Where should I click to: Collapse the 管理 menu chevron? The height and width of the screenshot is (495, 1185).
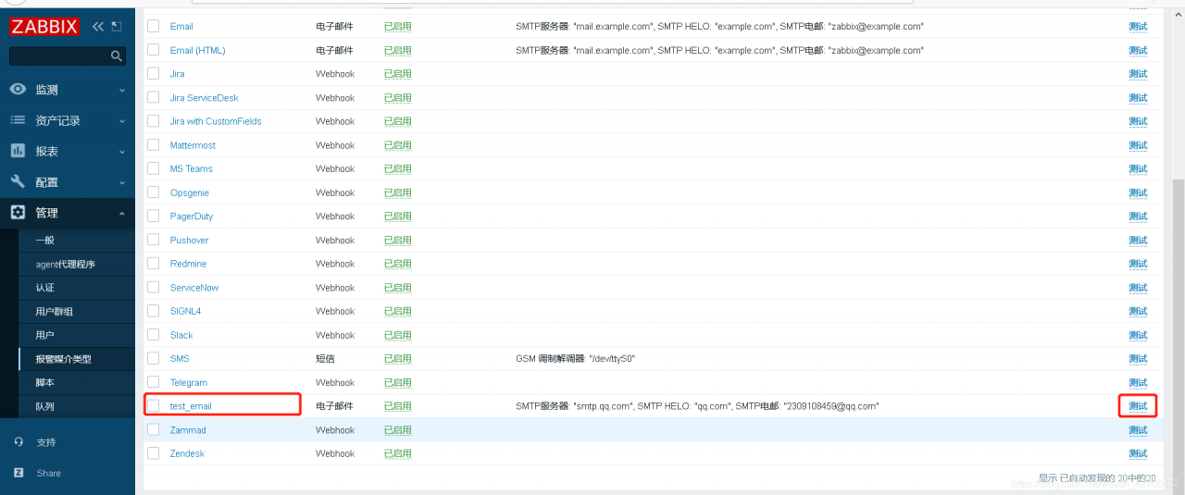pos(122,213)
